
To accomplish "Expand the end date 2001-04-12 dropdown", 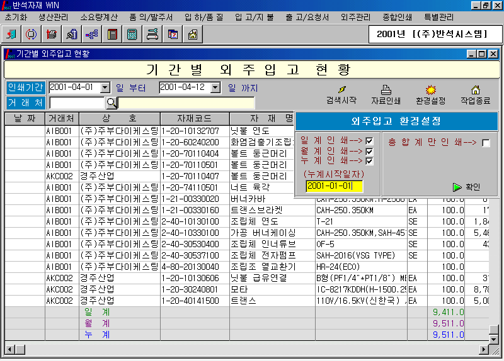I will click(x=215, y=88).
